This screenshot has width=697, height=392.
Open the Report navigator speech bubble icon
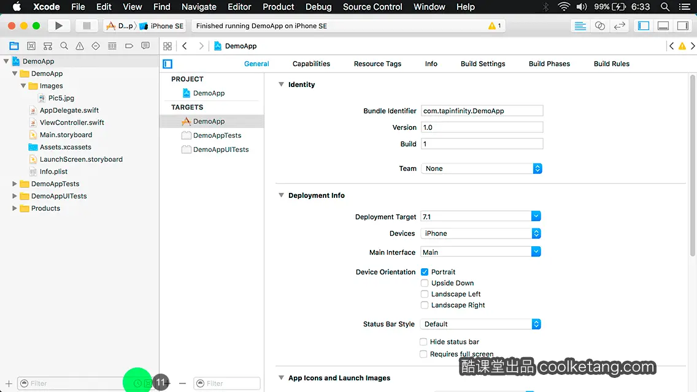[145, 46]
